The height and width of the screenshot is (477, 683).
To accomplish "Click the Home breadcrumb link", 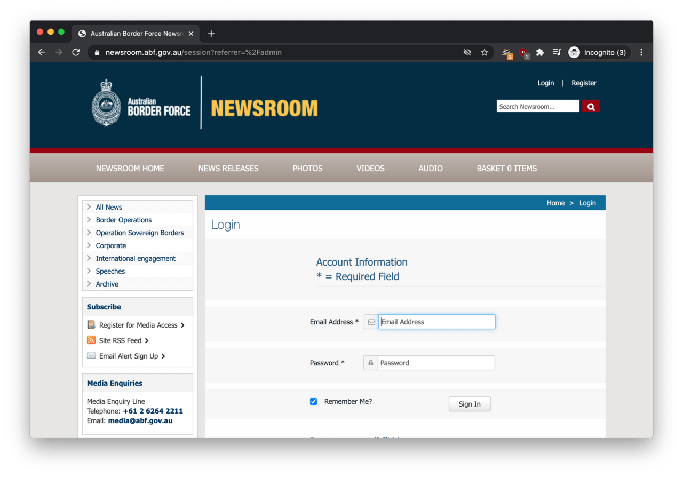I will coord(555,203).
